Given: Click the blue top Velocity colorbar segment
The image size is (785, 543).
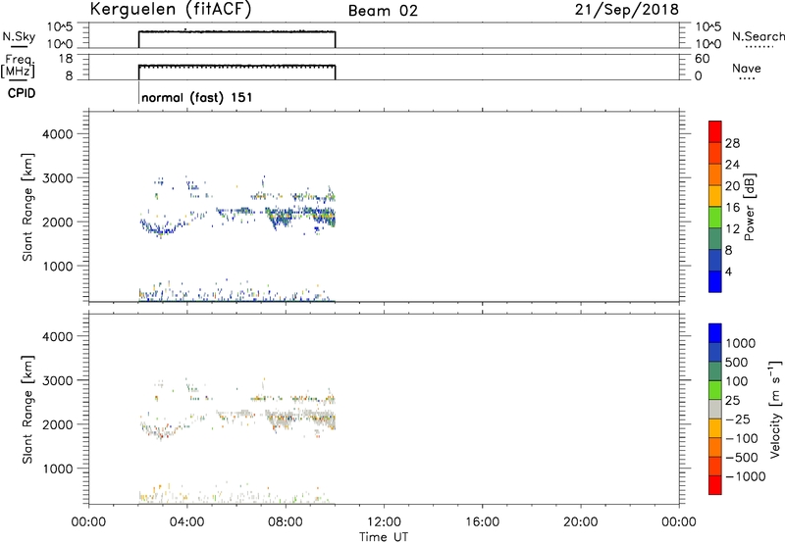Looking at the screenshot, I should 715,333.
